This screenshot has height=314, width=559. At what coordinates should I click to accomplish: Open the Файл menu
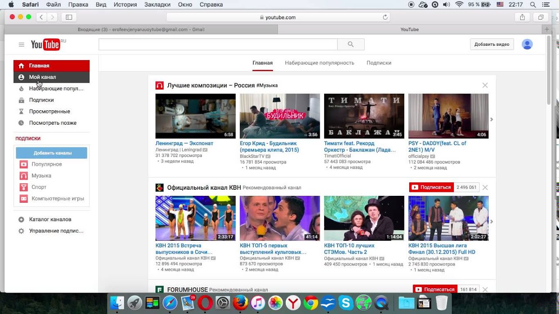point(53,4)
